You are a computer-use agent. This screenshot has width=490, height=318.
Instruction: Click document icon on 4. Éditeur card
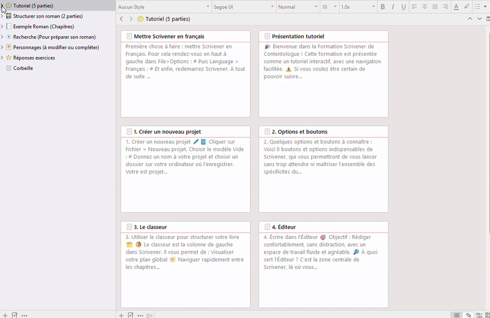tap(267, 227)
